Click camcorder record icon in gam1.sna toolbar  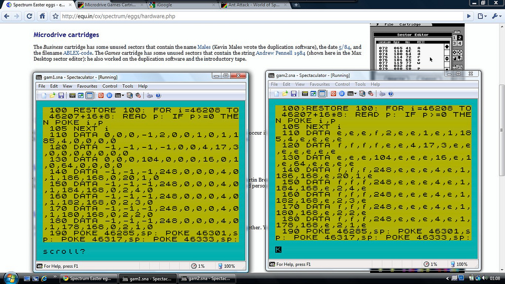(130, 96)
